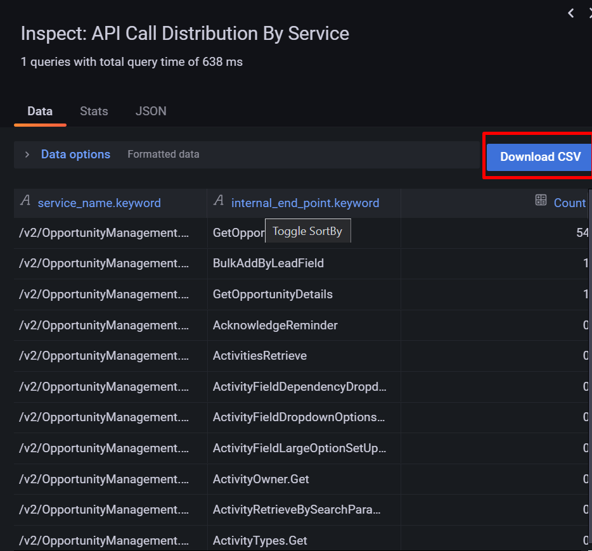Click the grid icon beside Count header

coord(541,201)
